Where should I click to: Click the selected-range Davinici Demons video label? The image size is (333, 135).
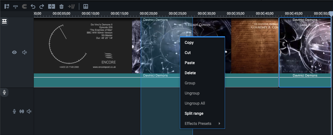155,20
